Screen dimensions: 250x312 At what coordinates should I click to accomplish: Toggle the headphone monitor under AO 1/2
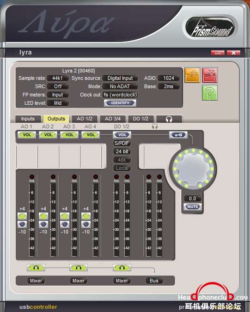tap(36, 268)
